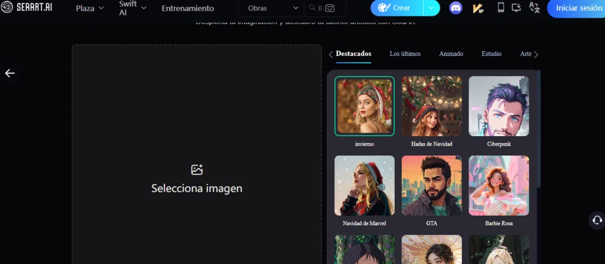Expand the Plaza dropdown menu

(90, 8)
